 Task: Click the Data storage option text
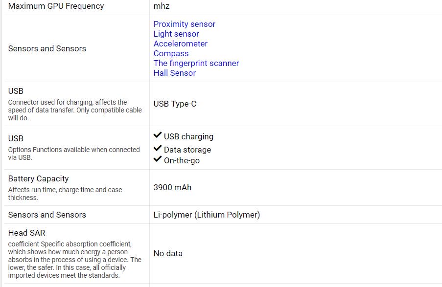tap(187, 150)
